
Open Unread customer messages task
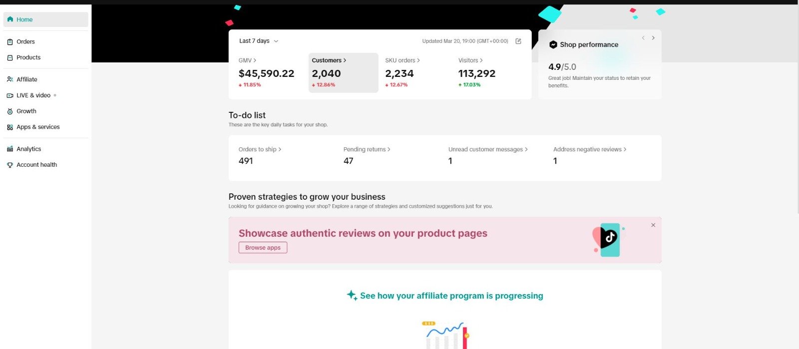tap(488, 149)
